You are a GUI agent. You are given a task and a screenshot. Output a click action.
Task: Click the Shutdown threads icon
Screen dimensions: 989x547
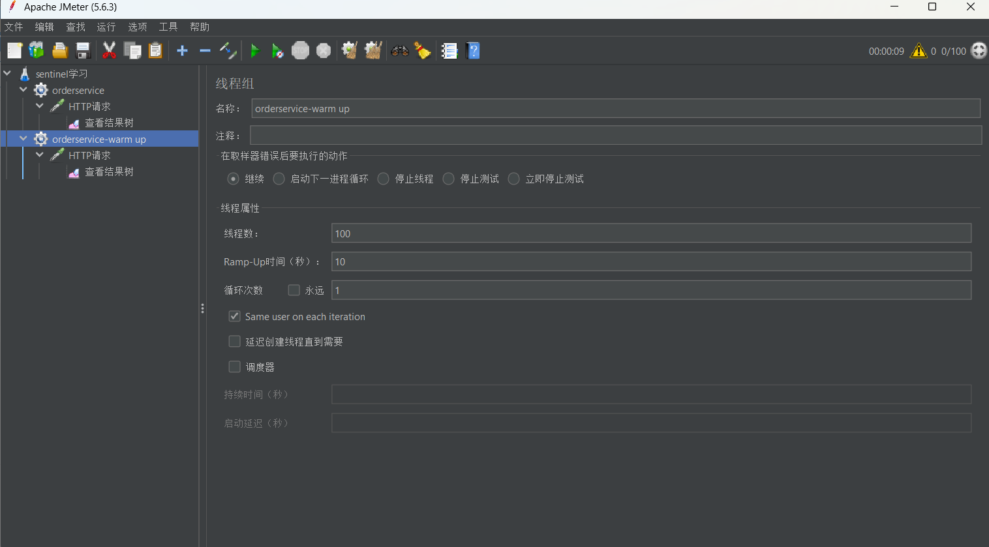click(324, 50)
